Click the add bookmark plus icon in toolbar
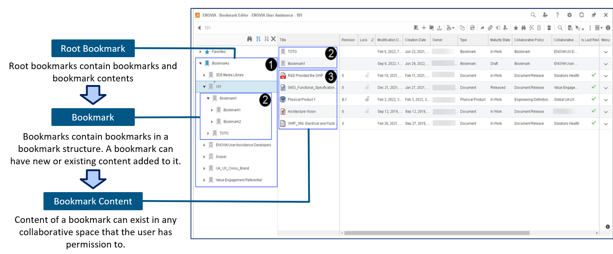 tap(424, 27)
